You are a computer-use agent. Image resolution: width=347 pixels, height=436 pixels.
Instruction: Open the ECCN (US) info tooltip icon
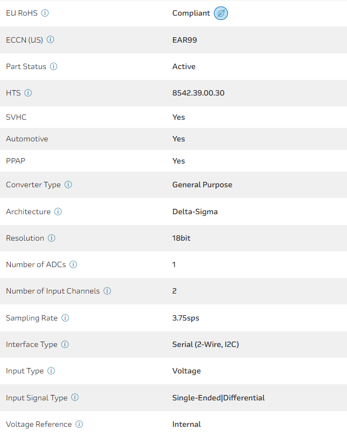[x=51, y=40]
